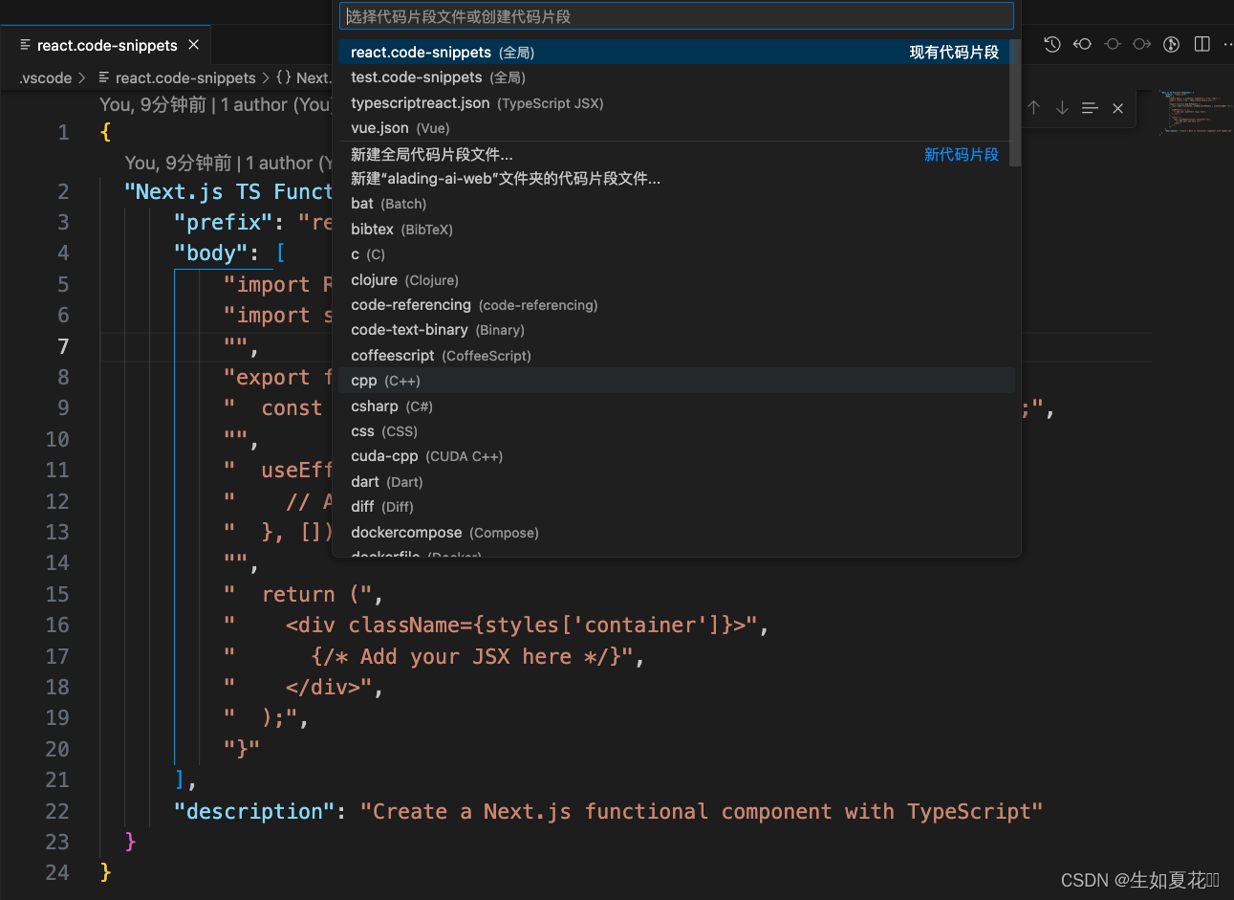Select react.code-snippets global snippet file
Screen dimensions: 1234x900
click(x=673, y=53)
